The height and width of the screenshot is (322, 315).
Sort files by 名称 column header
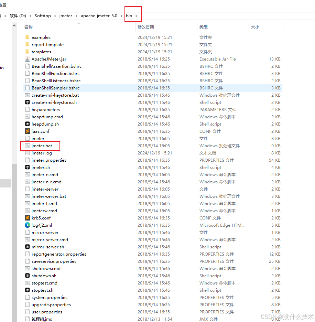click(29, 27)
